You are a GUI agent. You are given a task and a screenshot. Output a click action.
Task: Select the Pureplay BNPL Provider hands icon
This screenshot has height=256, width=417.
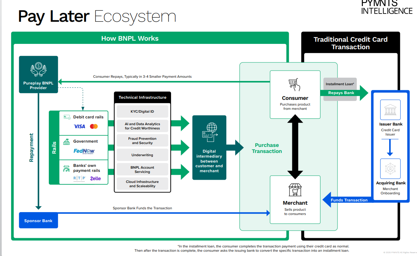[x=38, y=70]
